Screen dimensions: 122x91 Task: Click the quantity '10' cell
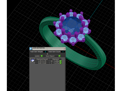pyautogui.click(x=52, y=61)
